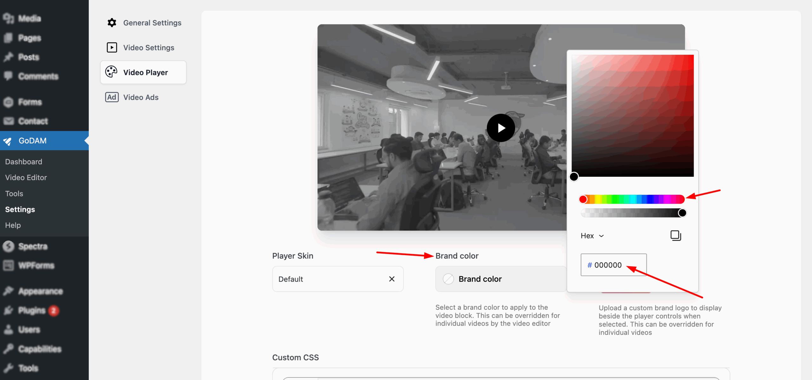Open the Hex color format dropdown

tap(592, 236)
